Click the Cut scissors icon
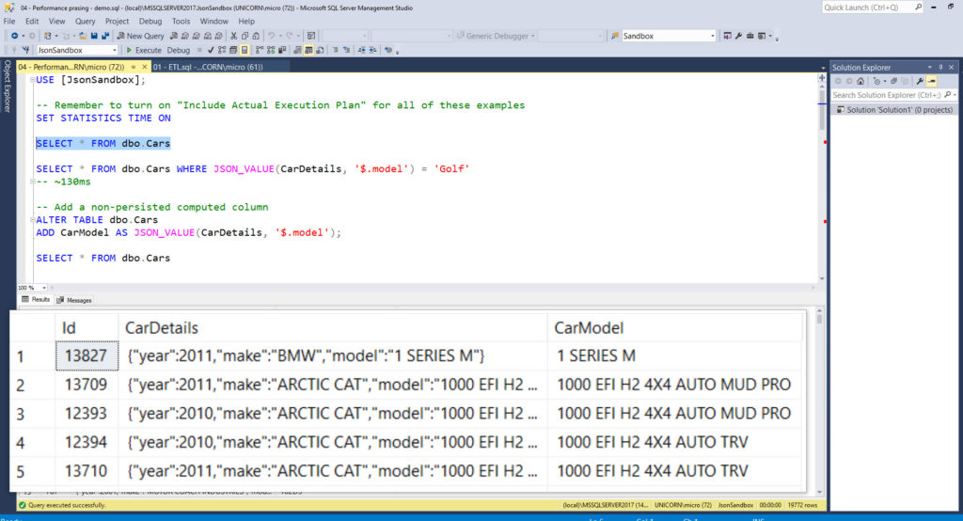The image size is (963, 521). pyautogui.click(x=233, y=36)
